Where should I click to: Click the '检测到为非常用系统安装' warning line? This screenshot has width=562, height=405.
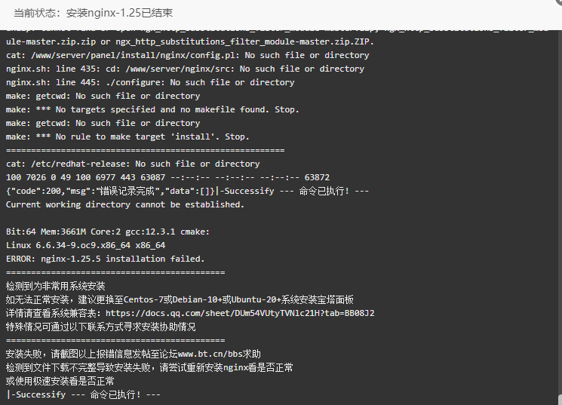pyautogui.click(x=55, y=286)
